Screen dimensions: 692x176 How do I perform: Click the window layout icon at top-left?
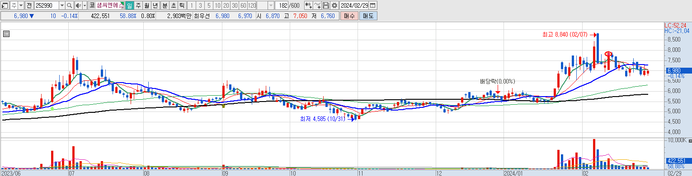[x=5, y=5]
